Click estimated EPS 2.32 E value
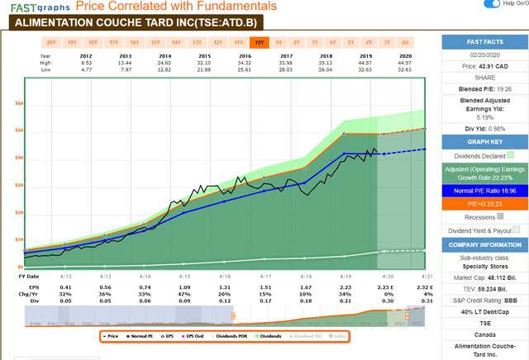Image resolution: width=529 pixels, height=360 pixels. coord(425,287)
